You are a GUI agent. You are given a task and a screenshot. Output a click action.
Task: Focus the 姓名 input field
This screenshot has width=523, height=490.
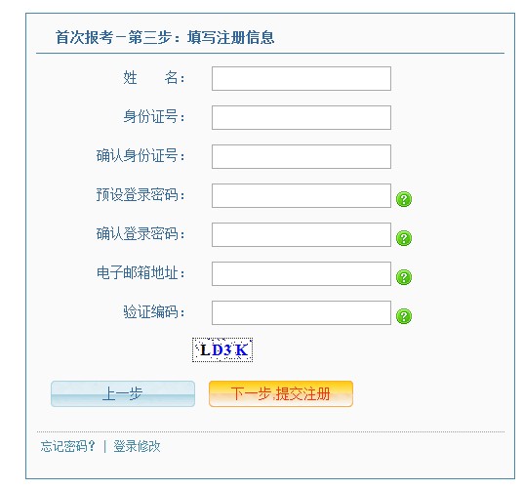(302, 78)
